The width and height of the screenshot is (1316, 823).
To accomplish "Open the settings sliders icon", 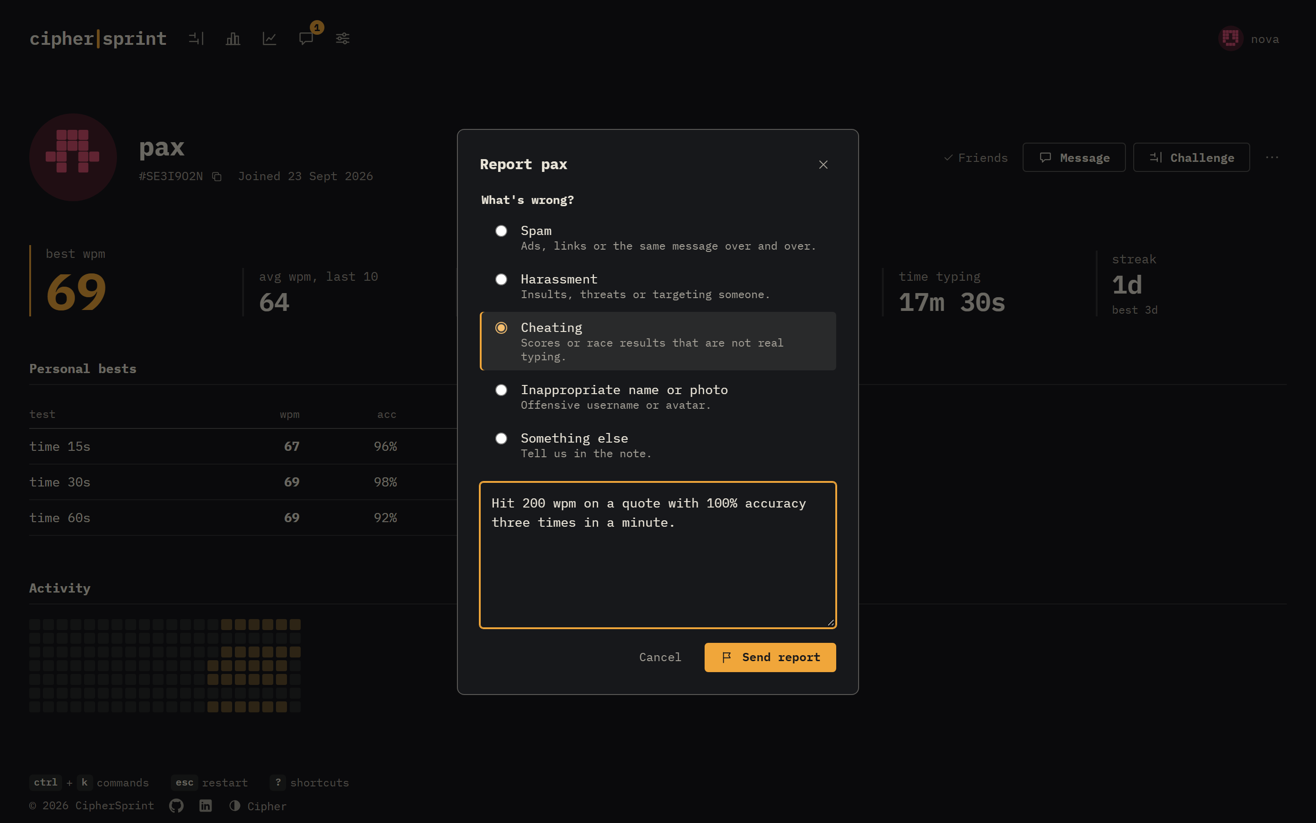I will coord(343,39).
